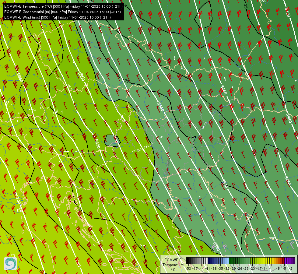The image size is (298, 274).
Task: Click the black -50 swatch in legend
Action: (x=188, y=261)
